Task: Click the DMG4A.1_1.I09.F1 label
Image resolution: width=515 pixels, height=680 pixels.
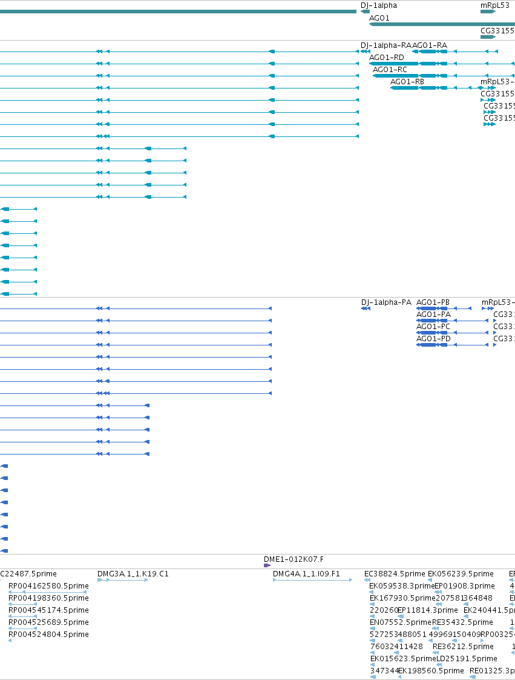Action: (x=306, y=574)
